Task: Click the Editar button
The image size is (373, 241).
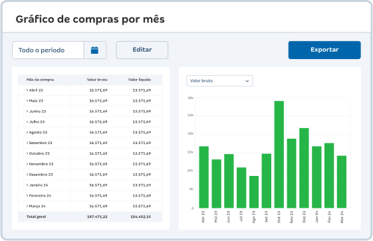Action: (x=142, y=50)
